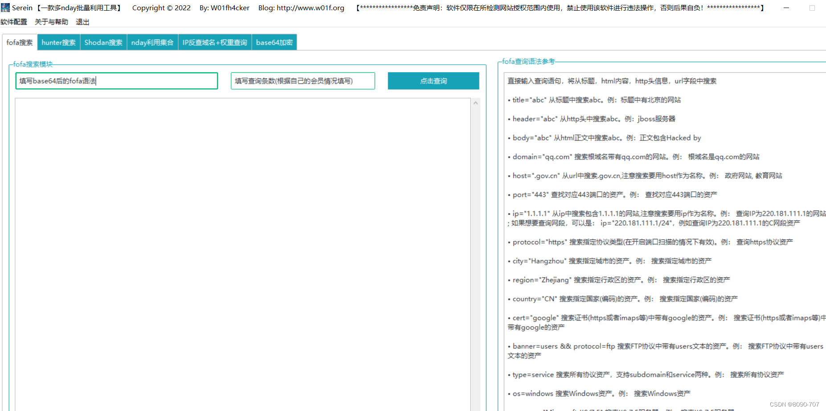
Task: Click the title="abc" syntax line
Action: (594, 100)
